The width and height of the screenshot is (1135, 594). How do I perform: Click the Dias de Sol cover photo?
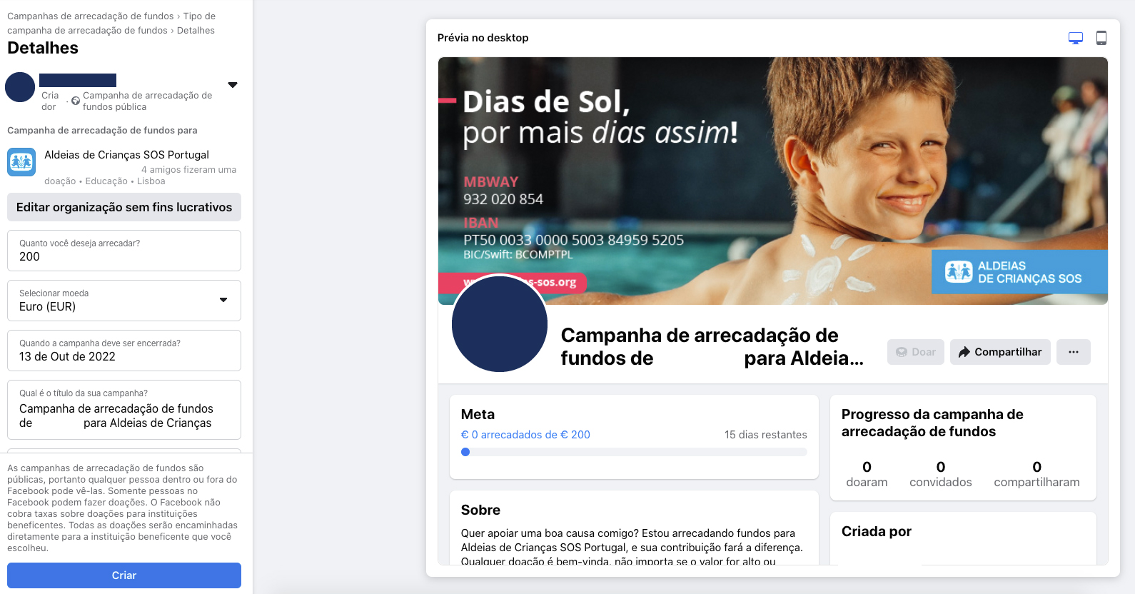(x=772, y=181)
